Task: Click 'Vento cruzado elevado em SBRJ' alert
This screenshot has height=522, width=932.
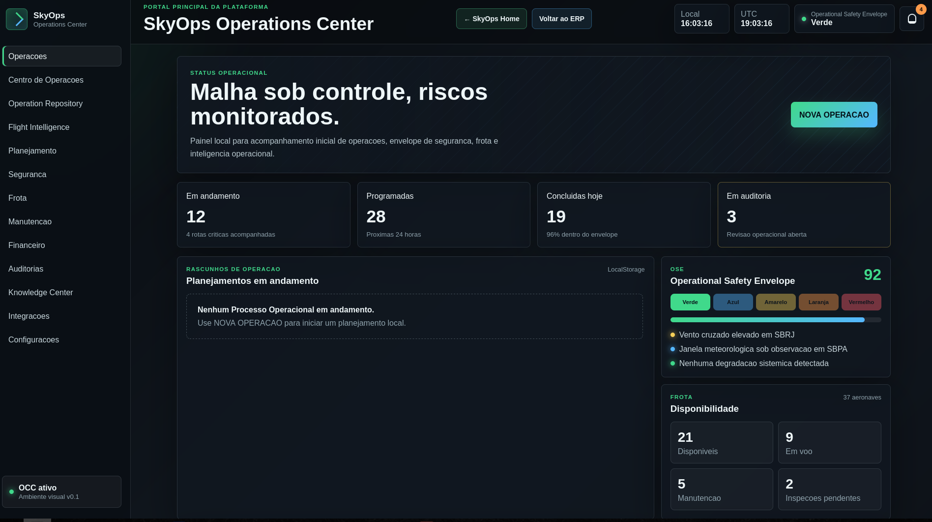Action: pyautogui.click(x=737, y=335)
